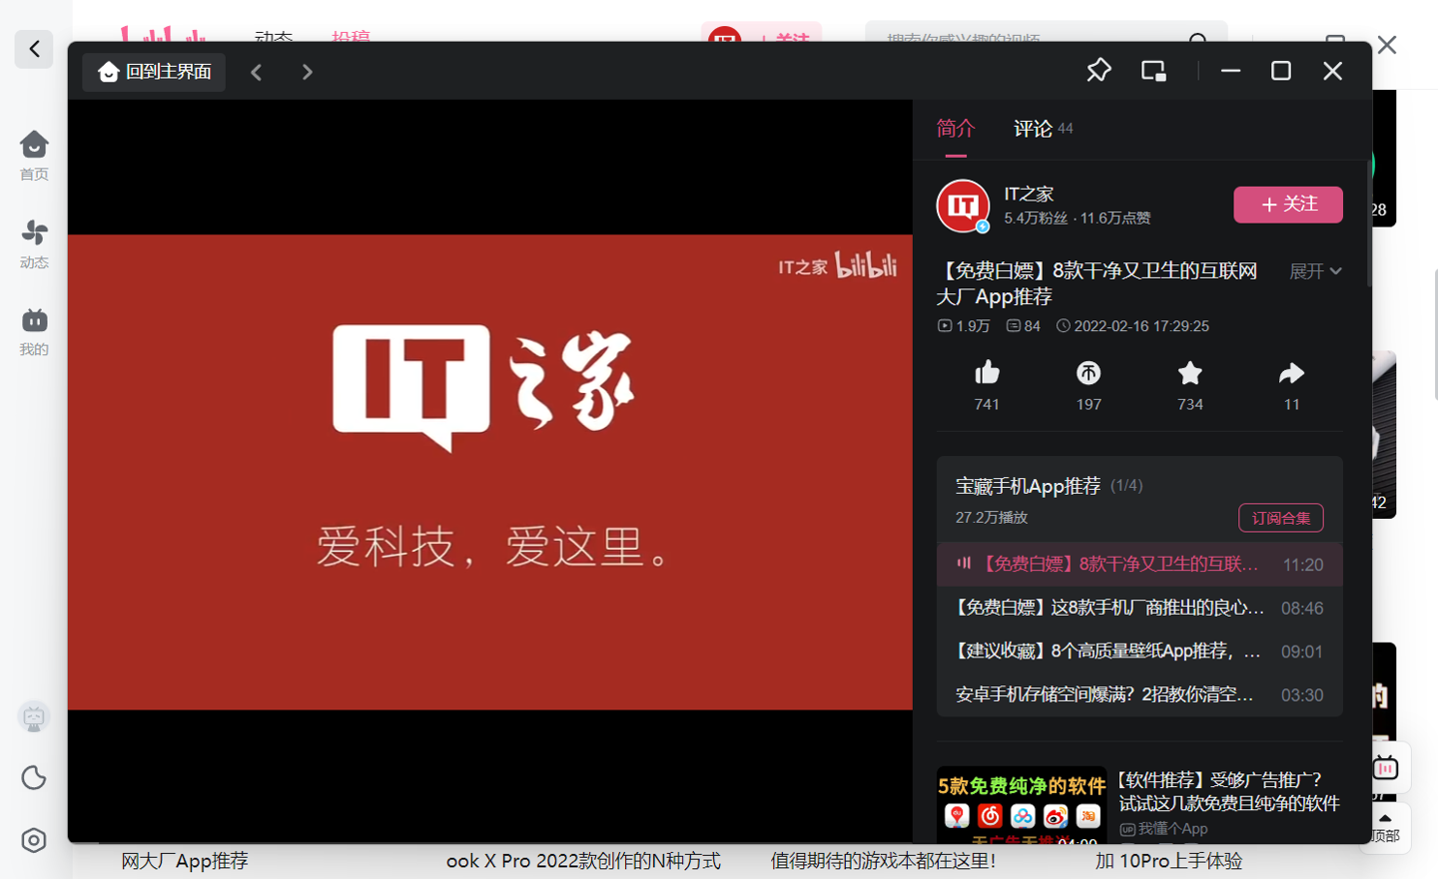Click the video title 【免费白嫖】8款干净又卫生
This screenshot has width=1438, height=879.
coord(1096,283)
